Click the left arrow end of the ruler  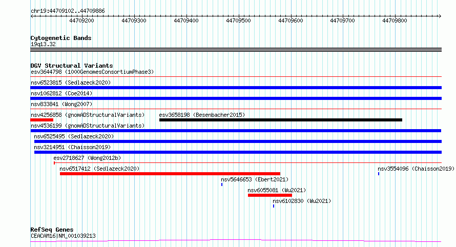pyautogui.click(x=32, y=16)
